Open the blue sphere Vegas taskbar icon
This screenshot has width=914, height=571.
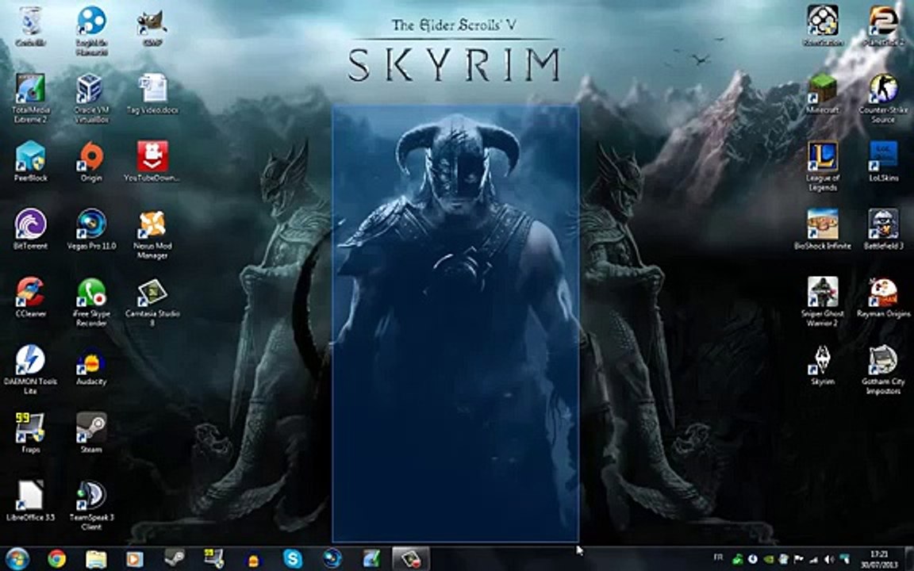332,559
